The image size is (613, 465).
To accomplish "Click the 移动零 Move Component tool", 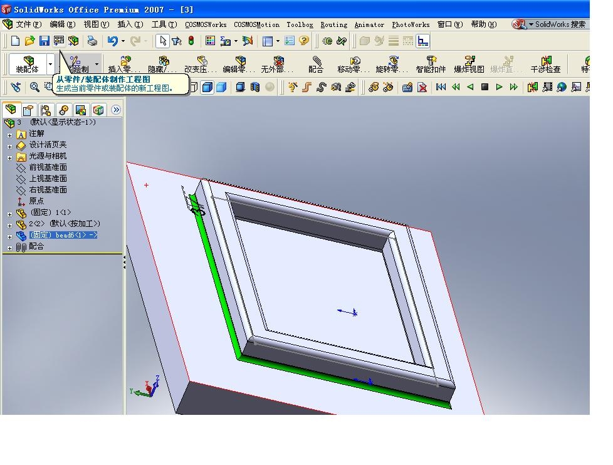I will click(x=354, y=64).
